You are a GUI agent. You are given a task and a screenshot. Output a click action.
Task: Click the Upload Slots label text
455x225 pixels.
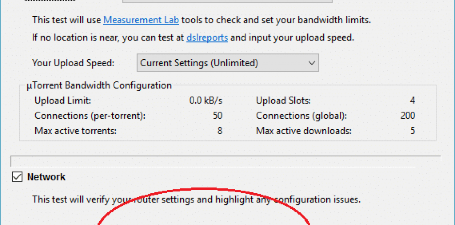pyautogui.click(x=283, y=100)
